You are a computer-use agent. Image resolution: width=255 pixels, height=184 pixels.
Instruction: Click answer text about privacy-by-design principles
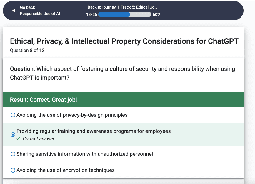click(72, 115)
